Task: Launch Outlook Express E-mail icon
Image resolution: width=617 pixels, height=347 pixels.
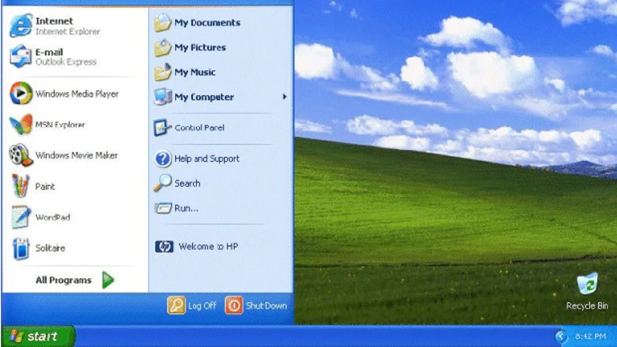Action: point(21,57)
